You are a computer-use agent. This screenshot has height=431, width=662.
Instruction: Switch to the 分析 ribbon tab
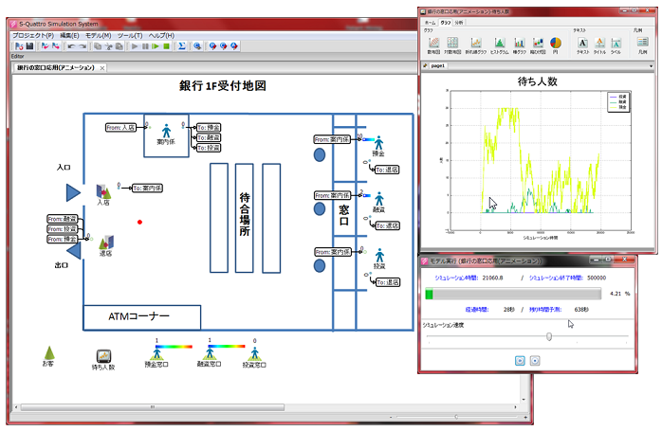[460, 21]
